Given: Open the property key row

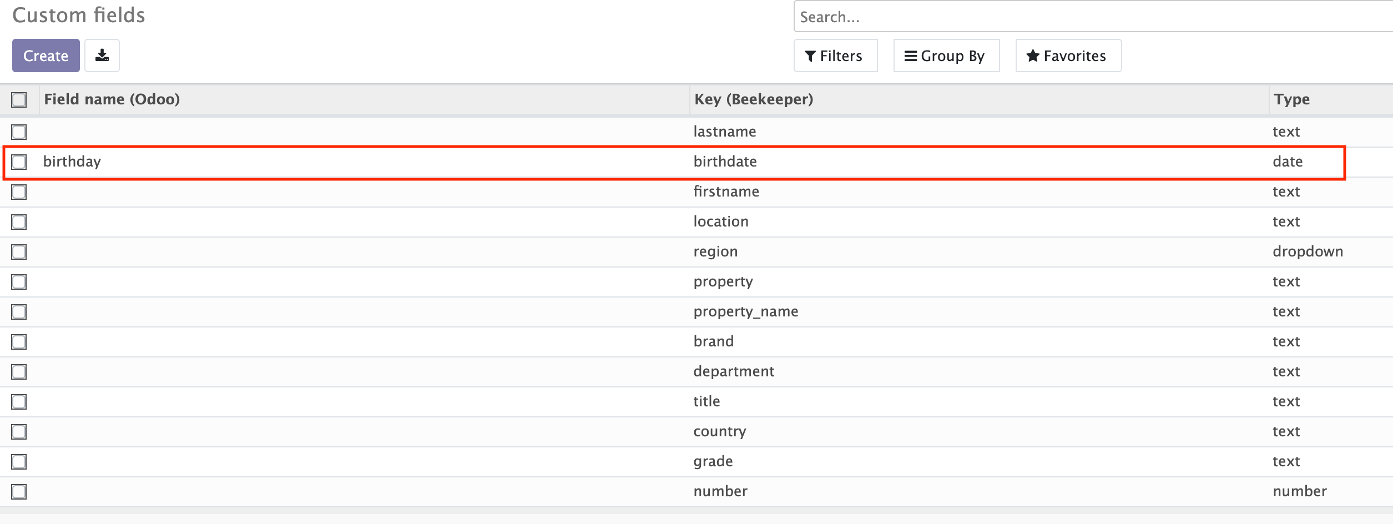Looking at the screenshot, I should (723, 282).
